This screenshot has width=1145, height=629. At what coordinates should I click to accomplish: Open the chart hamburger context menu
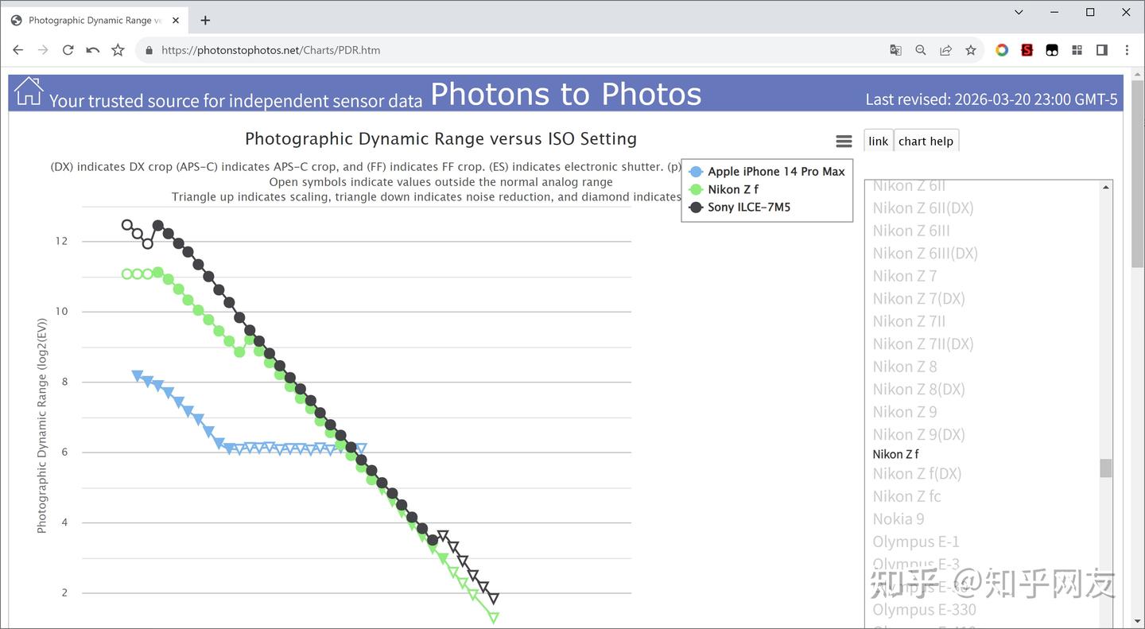pyautogui.click(x=844, y=141)
